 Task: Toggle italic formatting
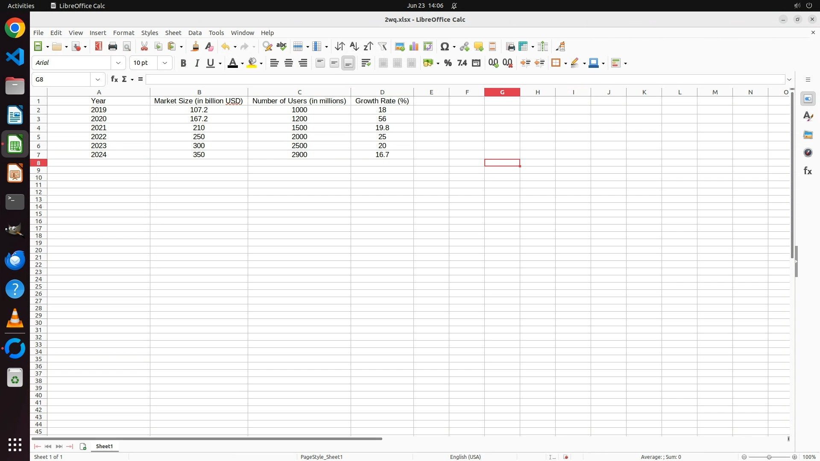[197, 63]
